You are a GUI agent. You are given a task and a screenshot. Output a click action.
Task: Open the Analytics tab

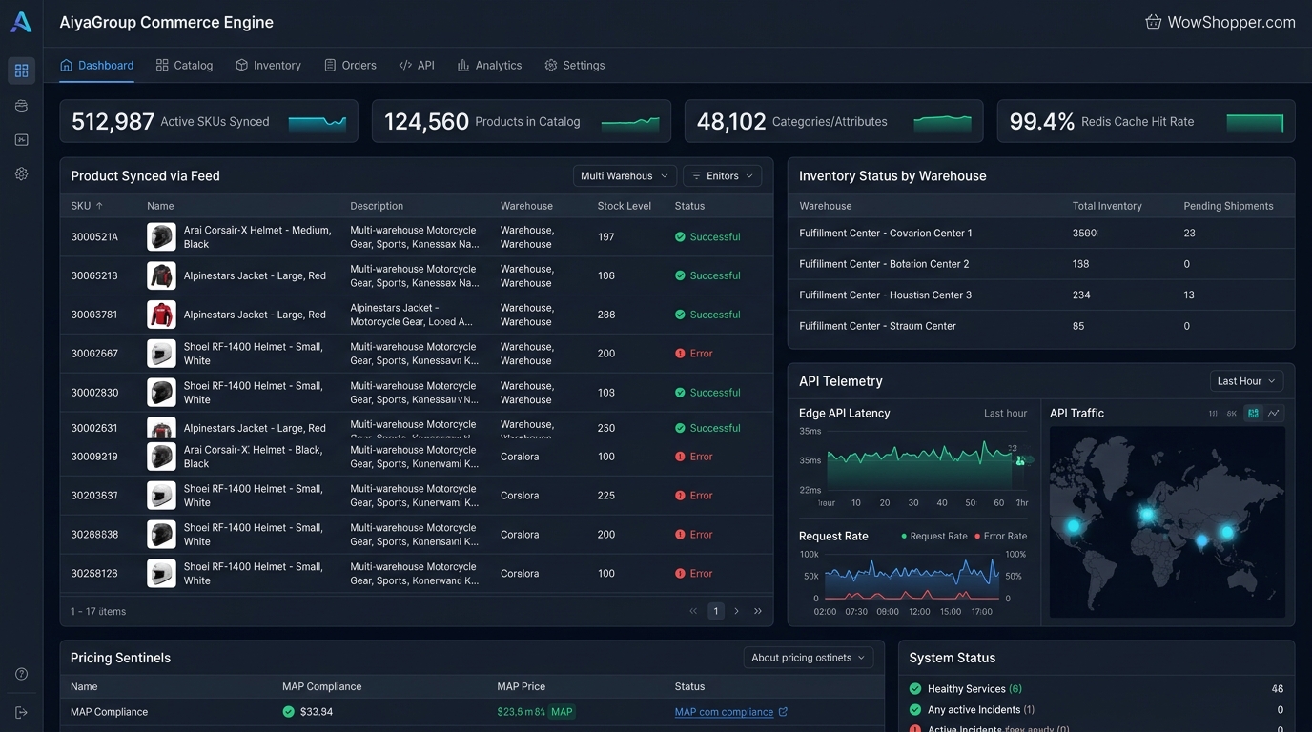489,66
